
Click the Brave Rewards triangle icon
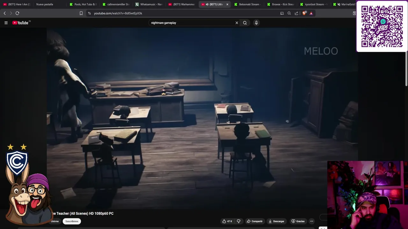[x=311, y=13]
